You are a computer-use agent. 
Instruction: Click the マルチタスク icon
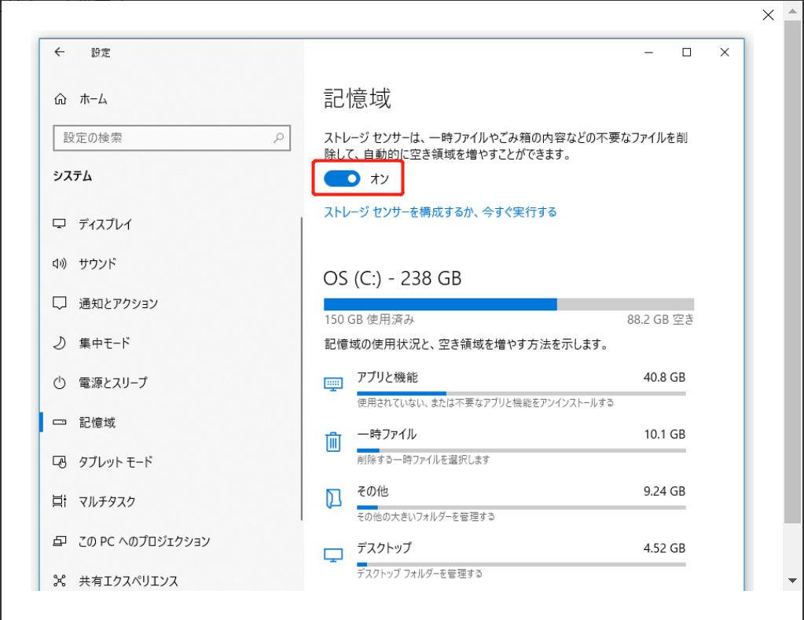(x=60, y=501)
